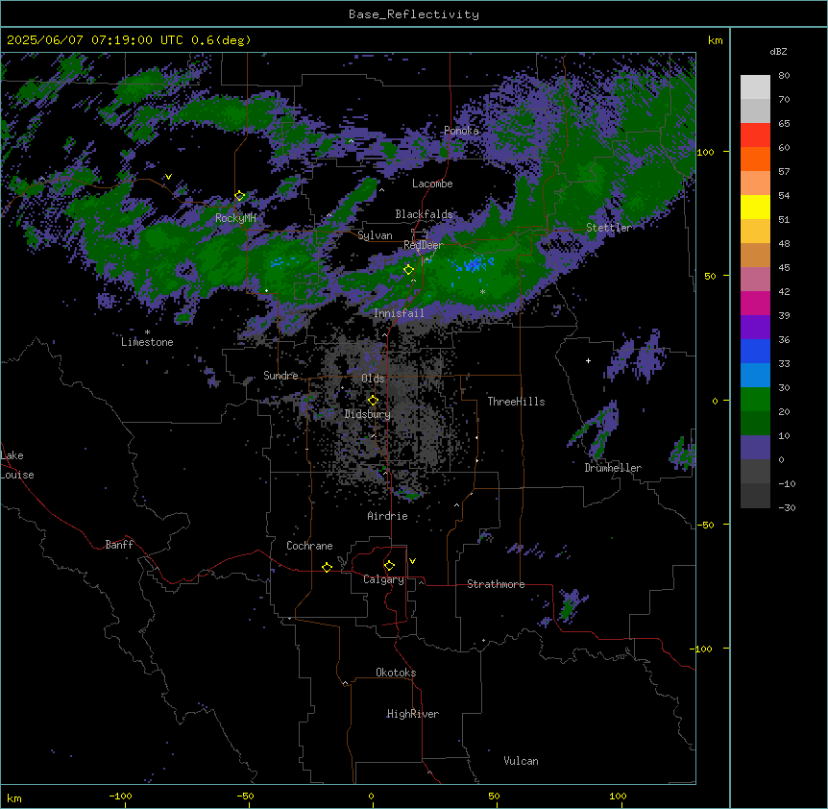Click the Blackfalds town label
Viewport: 828px width, 809px height.
pyautogui.click(x=424, y=214)
